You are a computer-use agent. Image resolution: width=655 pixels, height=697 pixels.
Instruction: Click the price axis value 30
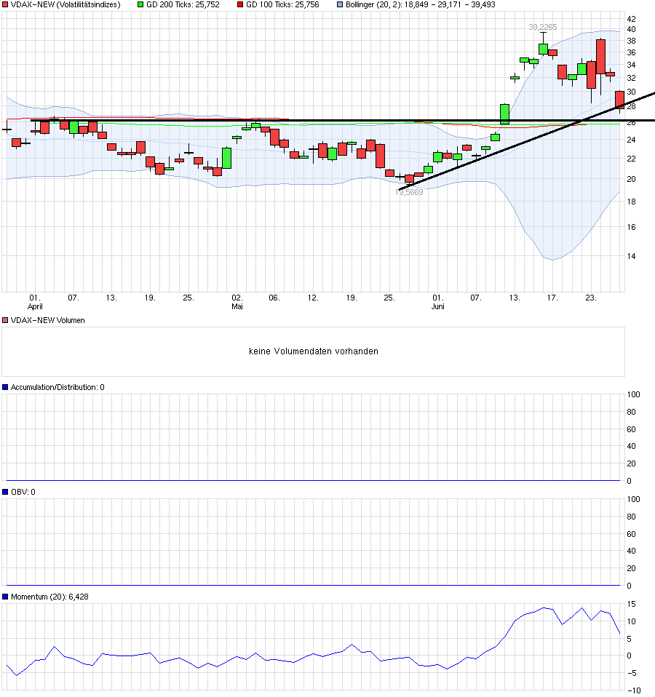click(631, 92)
